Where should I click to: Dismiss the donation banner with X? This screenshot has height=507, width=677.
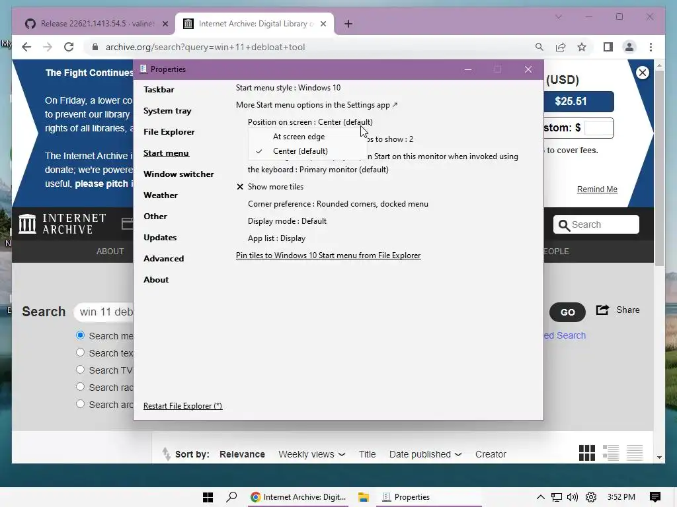pyautogui.click(x=643, y=73)
